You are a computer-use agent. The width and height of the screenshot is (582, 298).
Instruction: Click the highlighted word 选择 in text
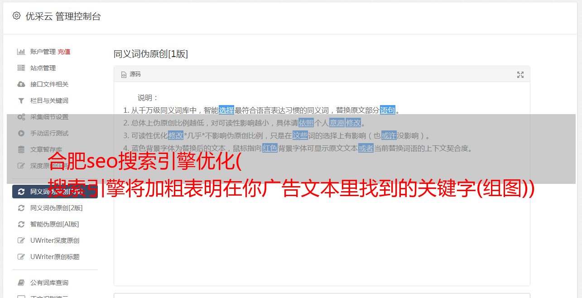pos(226,110)
